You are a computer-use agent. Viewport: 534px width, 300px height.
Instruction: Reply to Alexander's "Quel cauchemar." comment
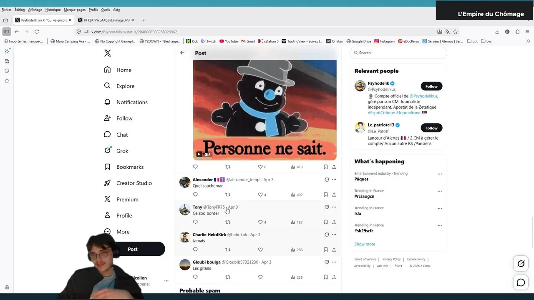click(195, 195)
